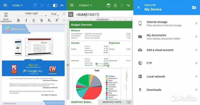Open Internal storage
200x105 pixels.
tap(167, 23)
